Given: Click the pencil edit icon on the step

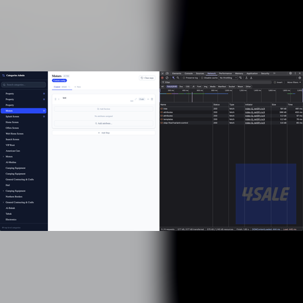Looking at the screenshot, I should pyautogui.click(x=135, y=99).
